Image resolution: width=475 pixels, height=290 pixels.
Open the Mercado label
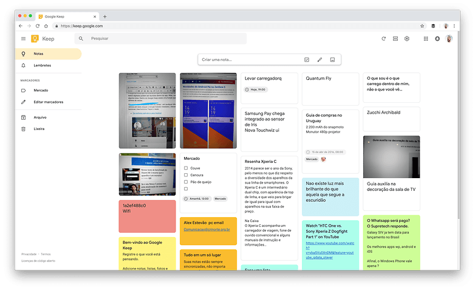coord(49,91)
